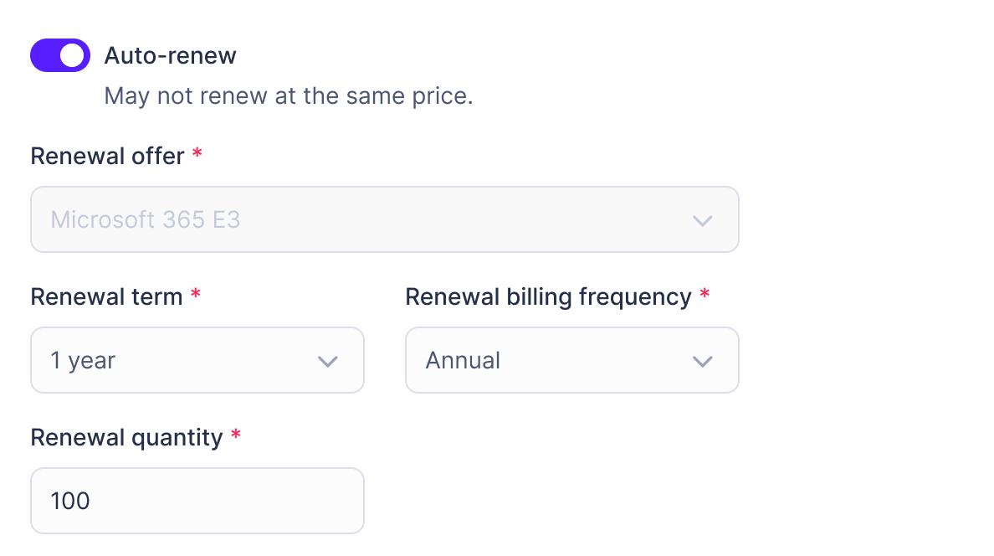994x556 pixels.
Task: Click the chevron arrow in Renewal term box
Action: [327, 361]
